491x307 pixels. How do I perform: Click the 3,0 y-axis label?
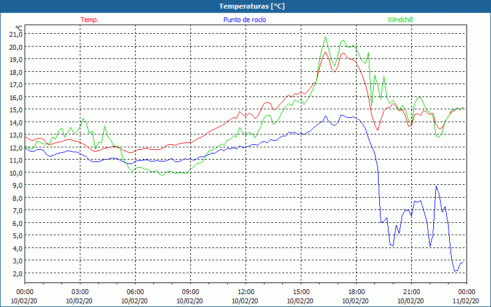[x=18, y=260]
